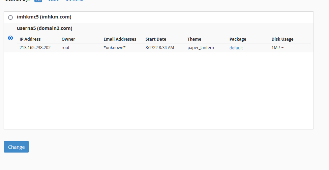Select the imhkmc5 account radio button
Image resolution: width=329 pixels, height=170 pixels.
point(10,17)
